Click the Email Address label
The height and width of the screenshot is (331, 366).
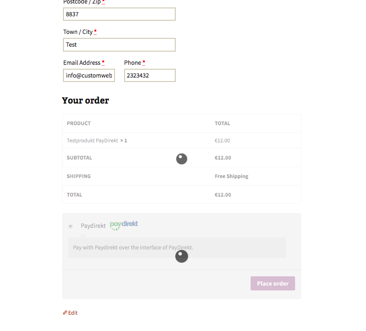82,63
